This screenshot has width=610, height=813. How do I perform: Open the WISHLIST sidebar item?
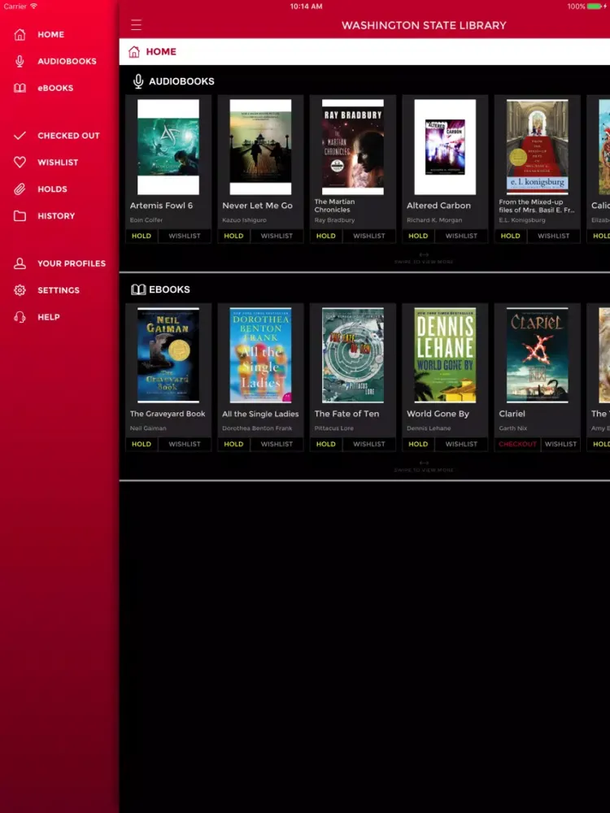58,163
